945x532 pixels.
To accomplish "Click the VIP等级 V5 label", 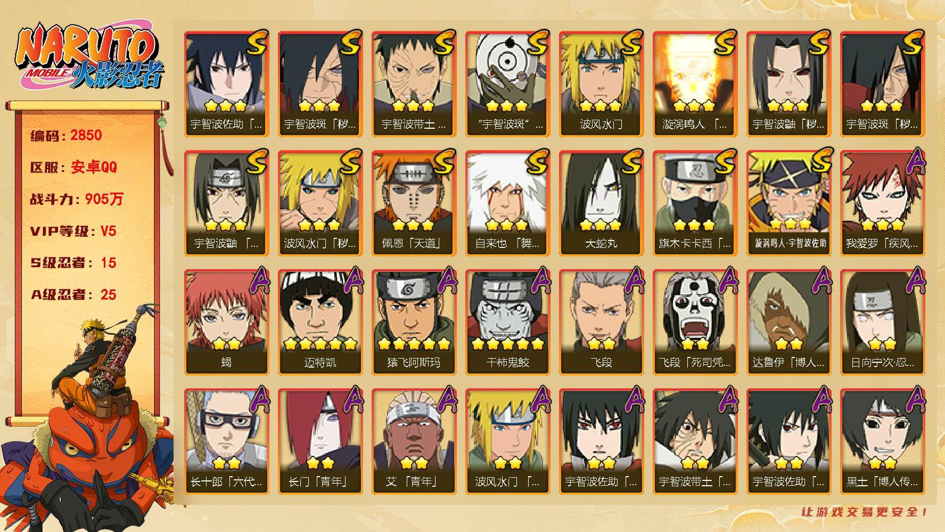I will 73,231.
